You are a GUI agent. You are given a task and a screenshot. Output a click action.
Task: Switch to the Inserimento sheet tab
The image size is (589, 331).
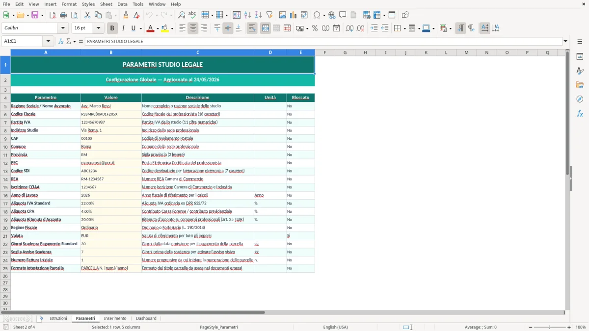(x=115, y=318)
